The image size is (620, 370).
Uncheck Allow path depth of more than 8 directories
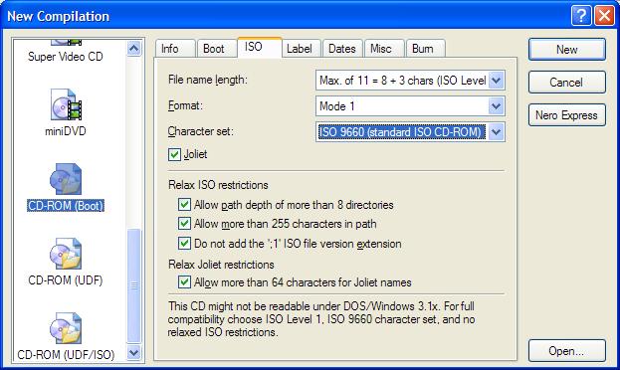184,204
